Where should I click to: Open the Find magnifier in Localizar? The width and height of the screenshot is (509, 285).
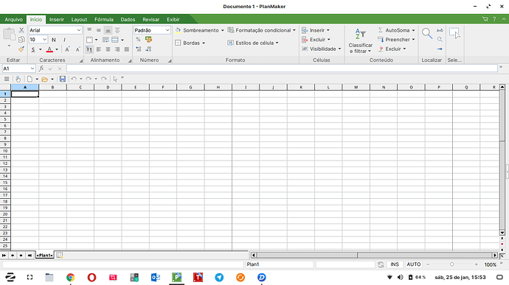(427, 33)
